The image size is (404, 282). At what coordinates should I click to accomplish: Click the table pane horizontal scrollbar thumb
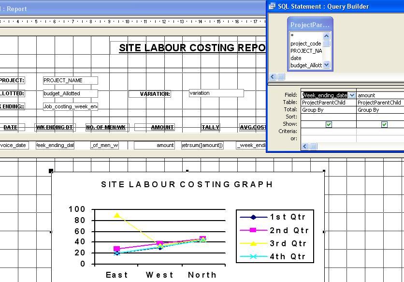click(x=281, y=76)
